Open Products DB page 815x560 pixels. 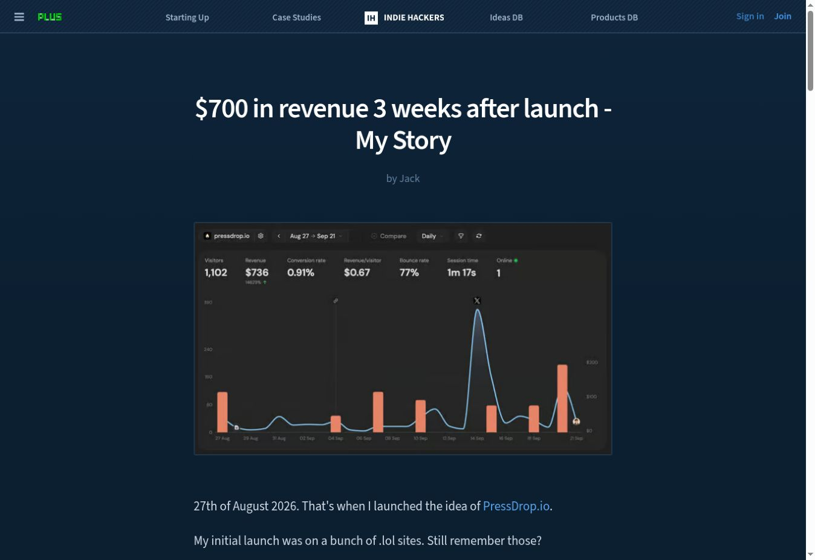tap(614, 18)
